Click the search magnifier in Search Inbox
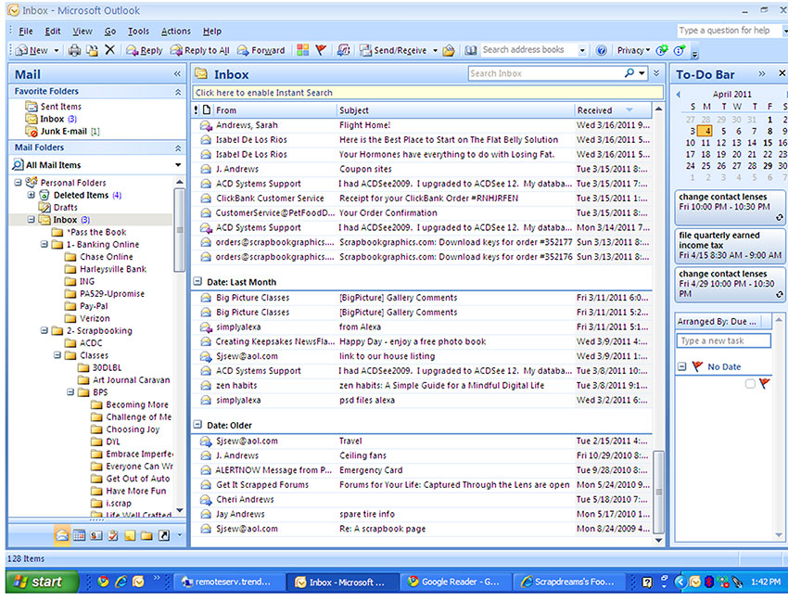Image resolution: width=788 pixels, height=602 pixels. 629,73
